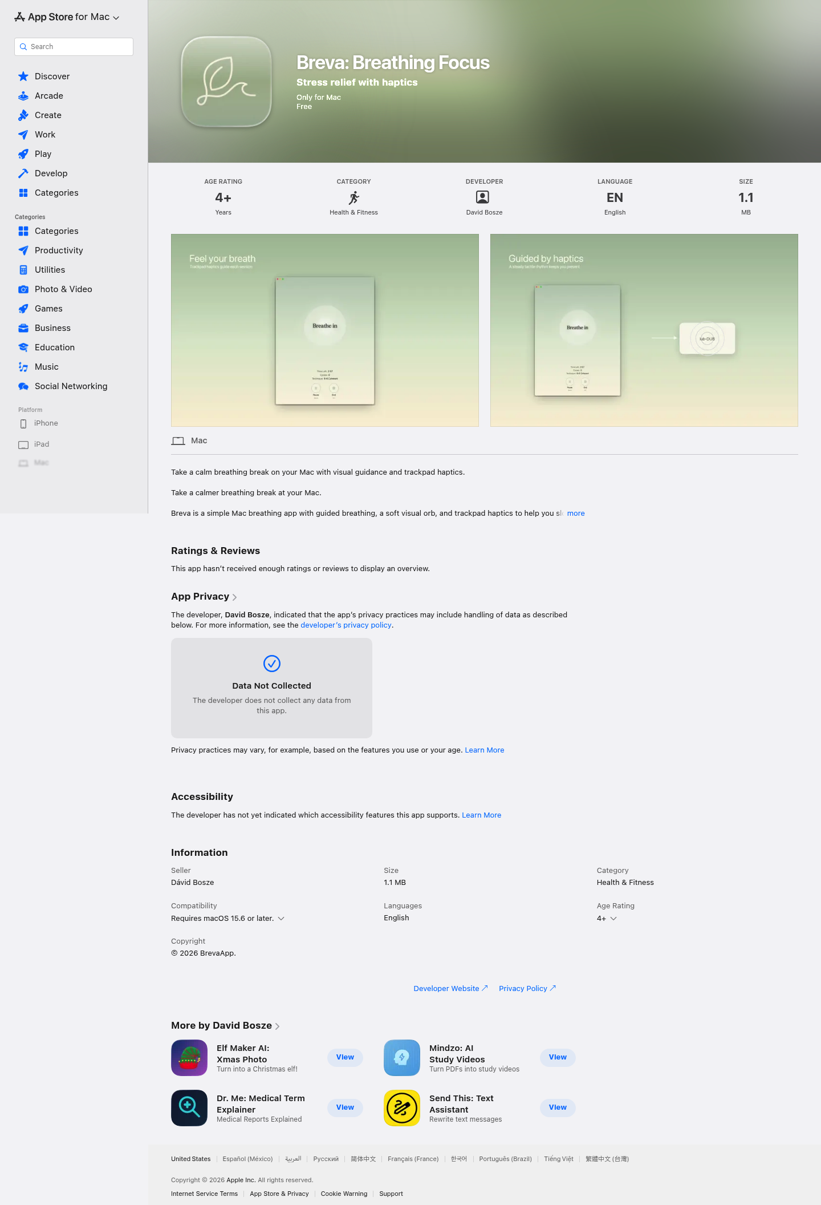The height and width of the screenshot is (1205, 821).
Task: Expand description with the more link
Action: 576,513
